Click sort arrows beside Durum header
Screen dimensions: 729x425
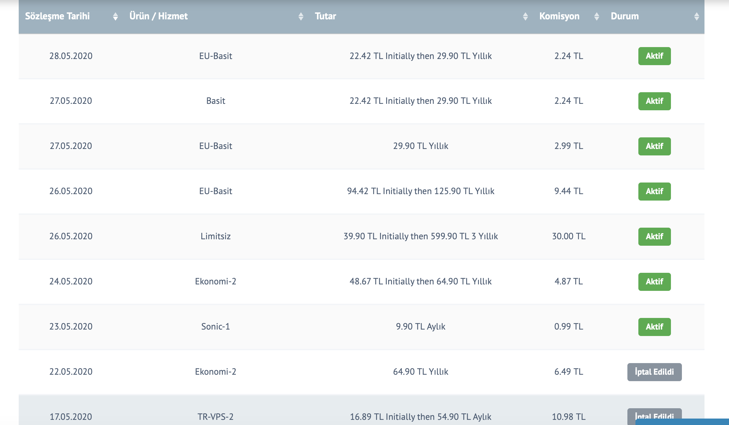coord(697,16)
